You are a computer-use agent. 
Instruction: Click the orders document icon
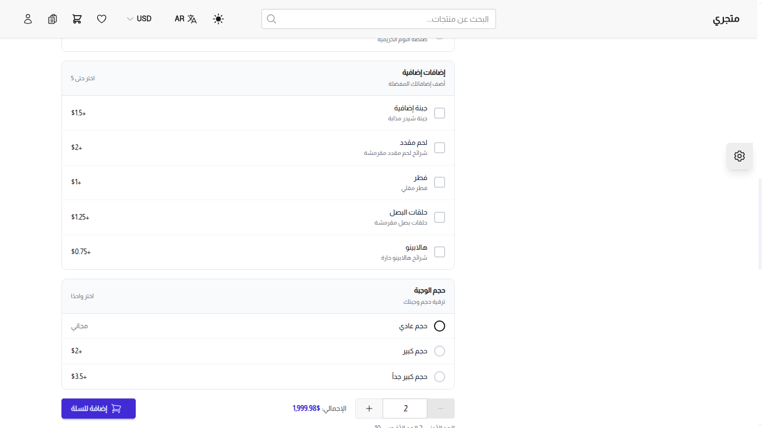click(52, 18)
